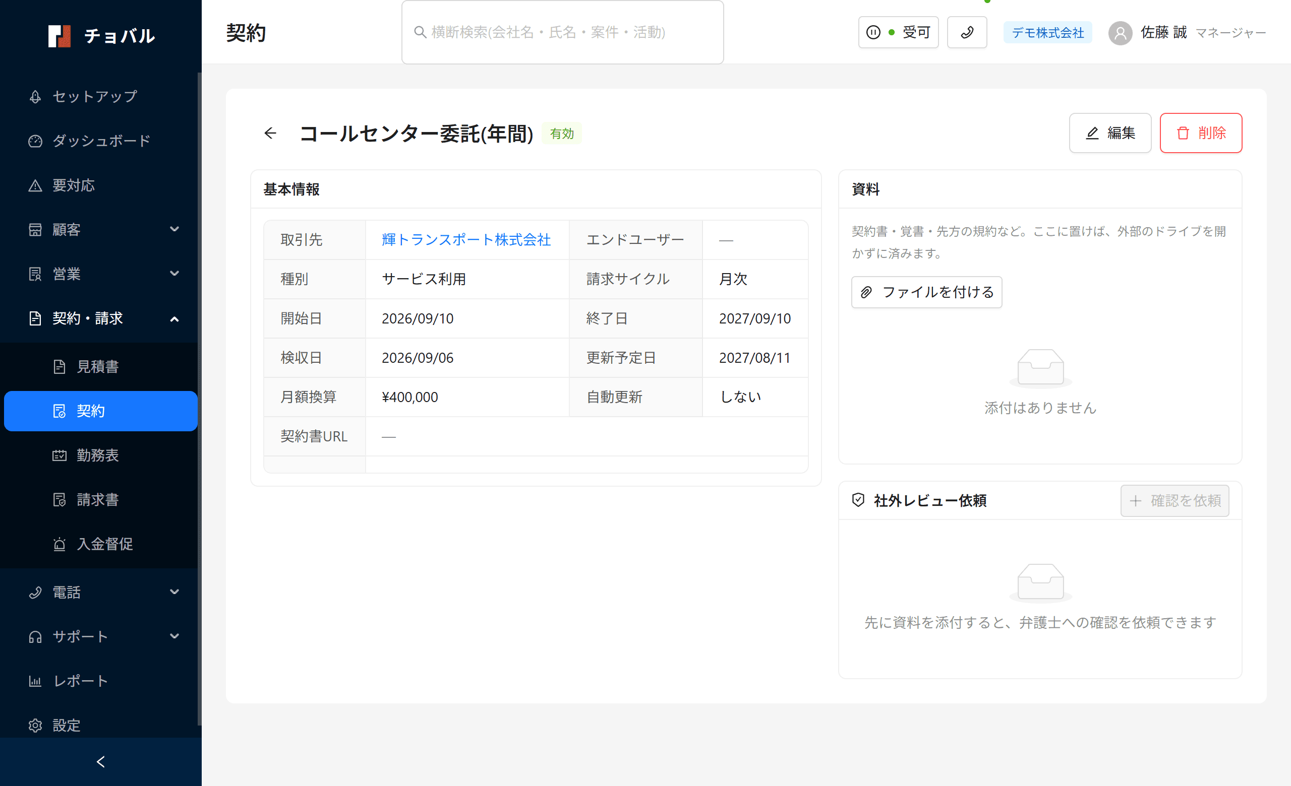Click the サービス利用 type value
Screen dimensions: 1291x786
(x=424, y=280)
